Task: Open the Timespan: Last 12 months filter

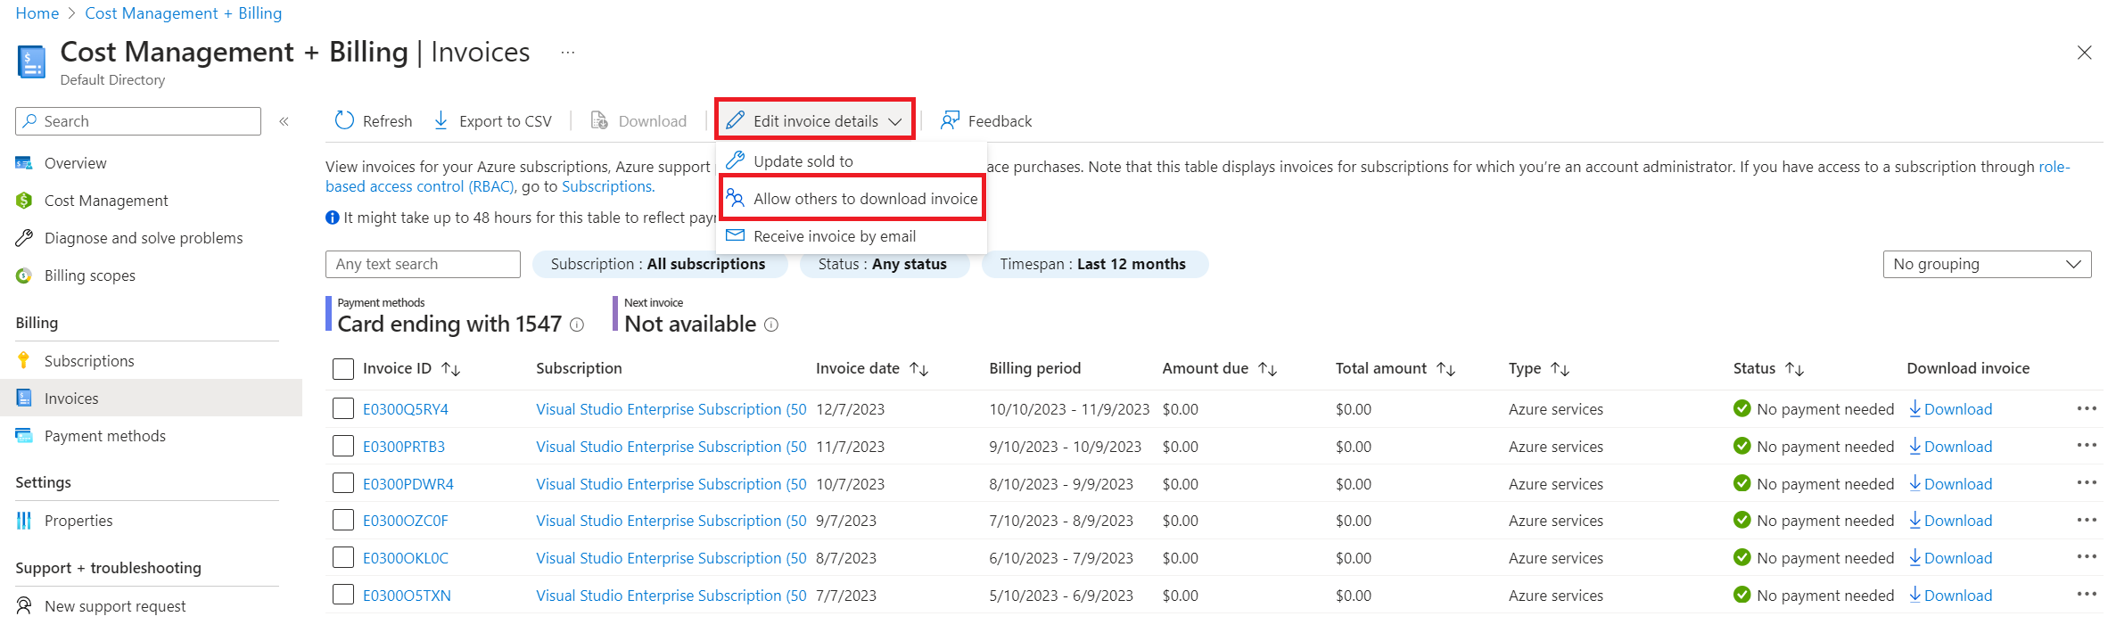Action: click(1093, 265)
